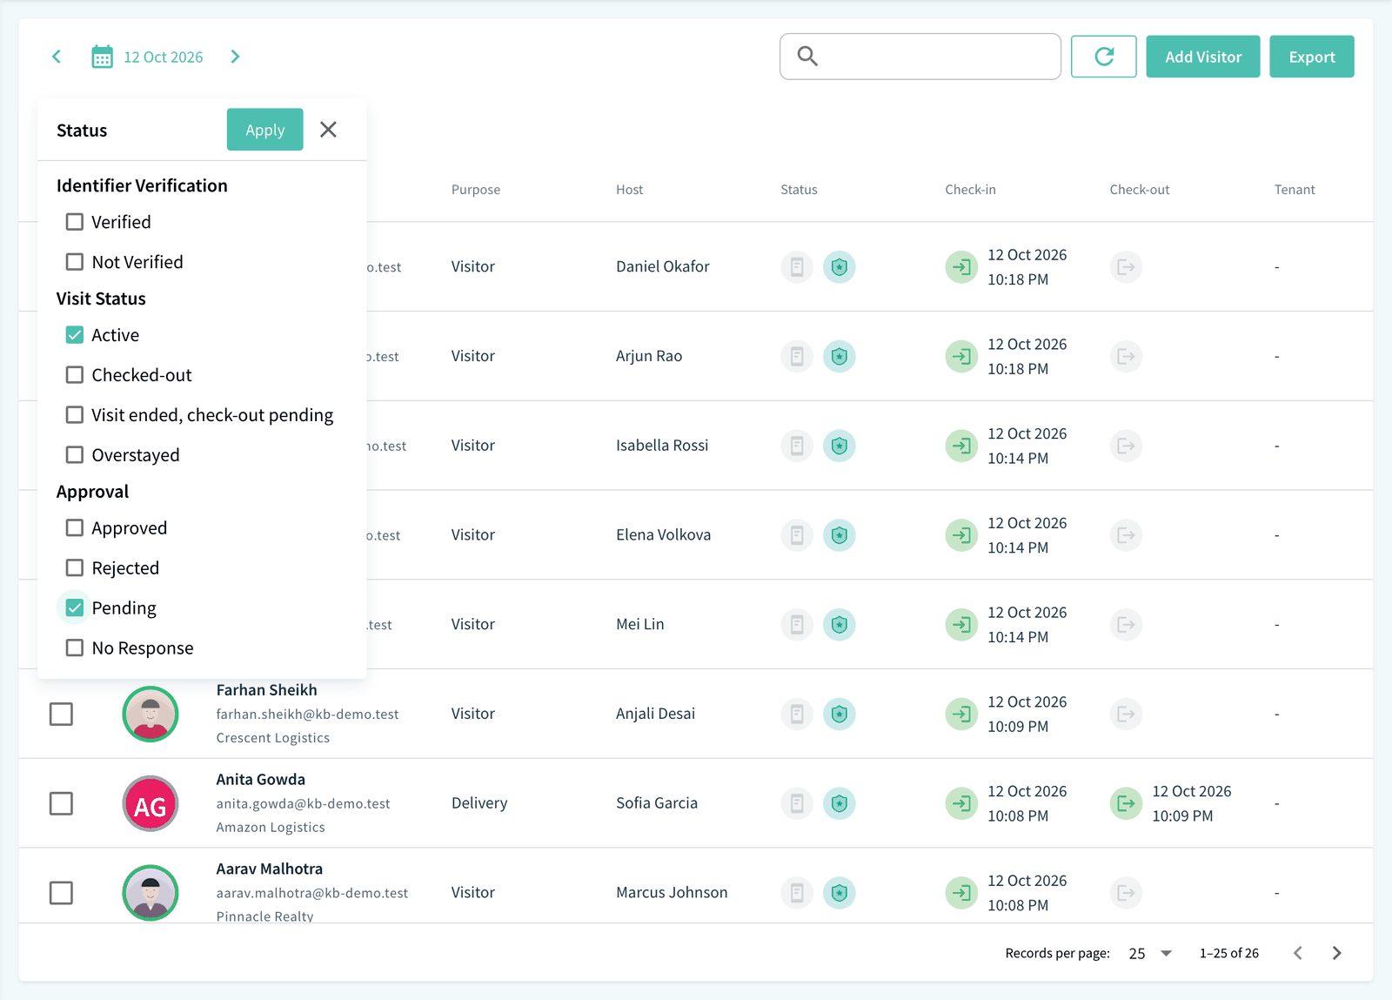Go to next page of records

pos(1336,953)
